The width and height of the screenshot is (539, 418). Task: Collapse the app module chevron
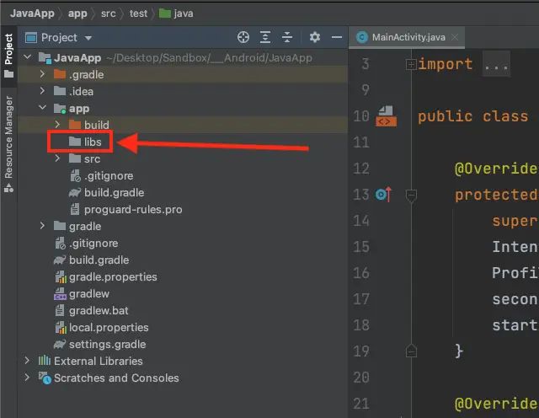click(43, 108)
